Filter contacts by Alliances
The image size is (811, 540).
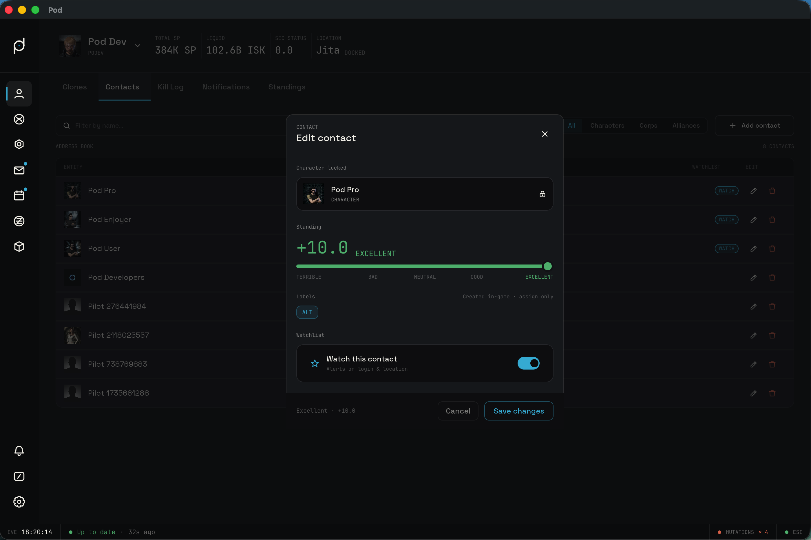[686, 126]
